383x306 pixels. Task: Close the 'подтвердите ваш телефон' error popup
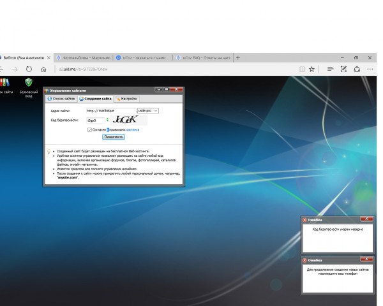pos(366,259)
